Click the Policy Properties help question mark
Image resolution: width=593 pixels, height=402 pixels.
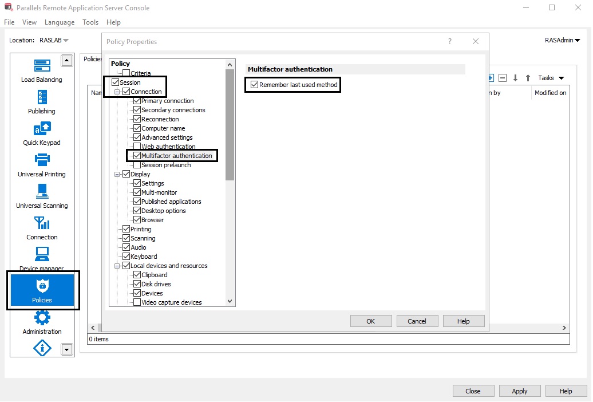450,41
